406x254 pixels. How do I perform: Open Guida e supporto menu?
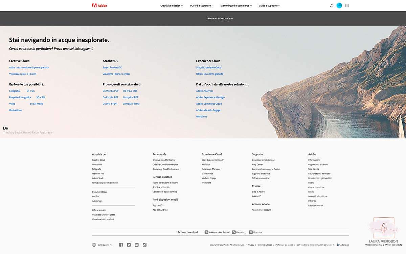(x=269, y=6)
